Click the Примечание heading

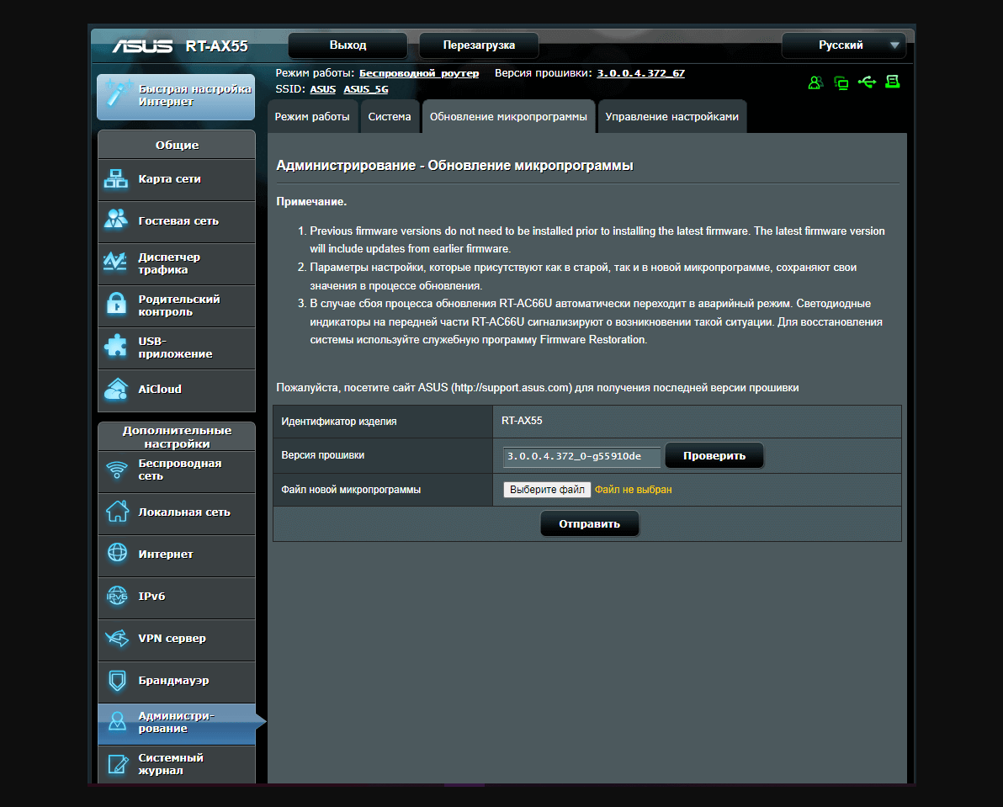(x=311, y=201)
